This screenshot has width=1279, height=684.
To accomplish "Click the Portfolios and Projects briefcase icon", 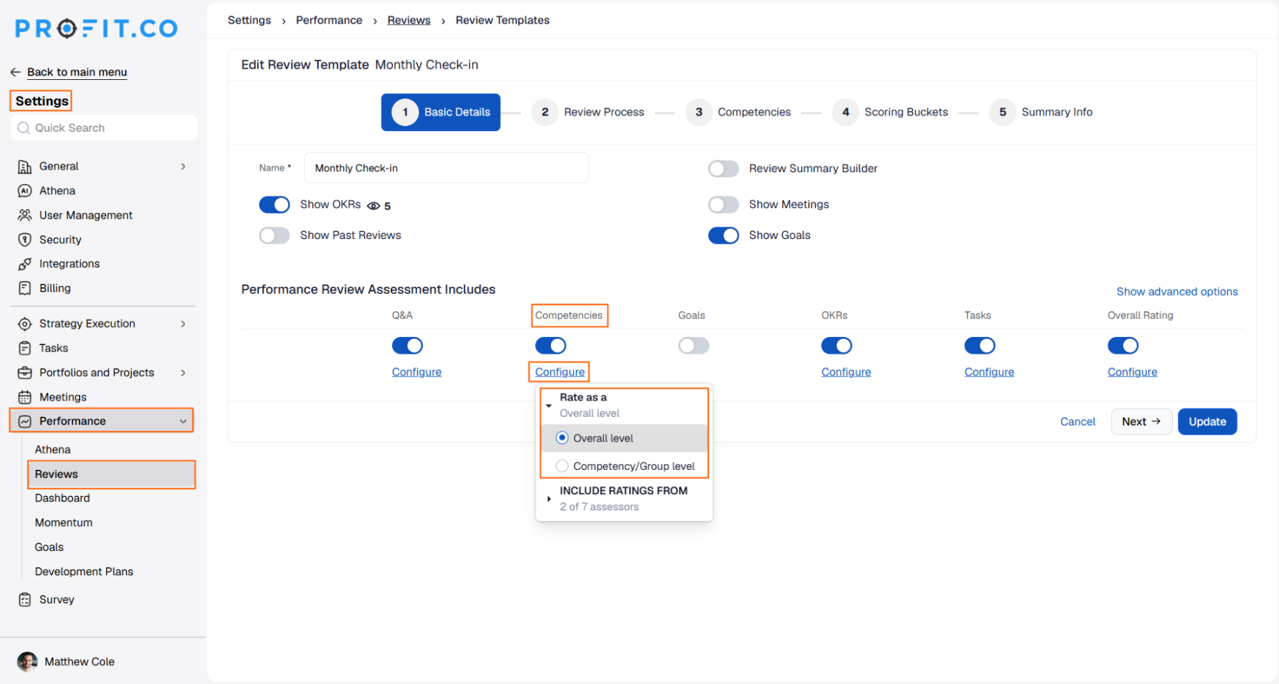I will coord(24,373).
